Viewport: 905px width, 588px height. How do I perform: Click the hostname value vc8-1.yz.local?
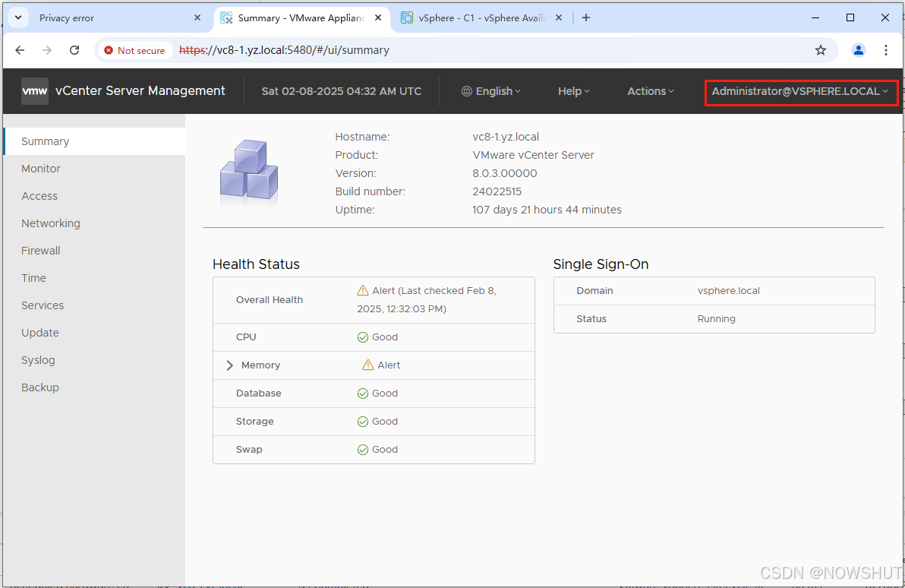[x=506, y=137]
